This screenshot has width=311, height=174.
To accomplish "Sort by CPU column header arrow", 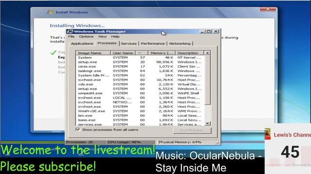I will click(141, 53).
